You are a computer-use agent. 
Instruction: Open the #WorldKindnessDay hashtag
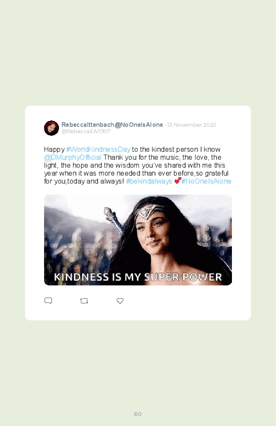[98, 150]
